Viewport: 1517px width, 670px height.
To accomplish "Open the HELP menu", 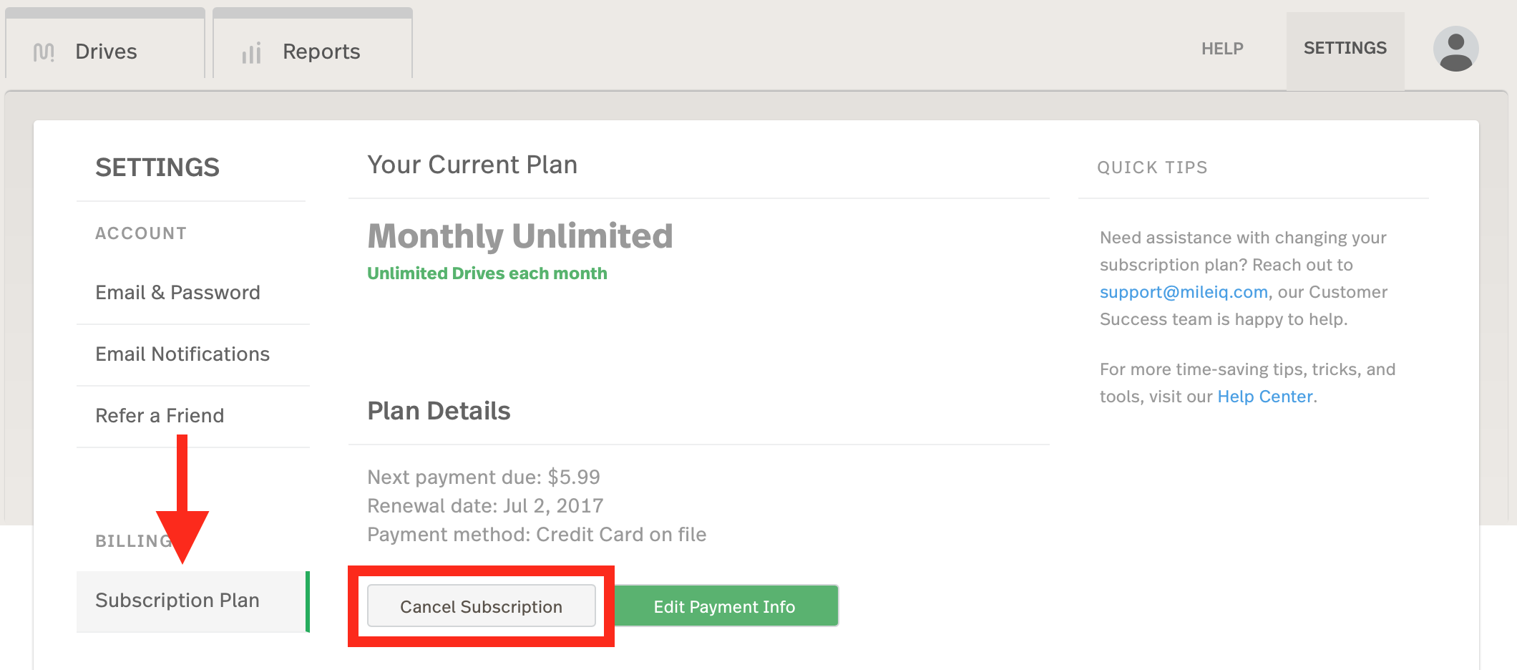I will [x=1221, y=49].
